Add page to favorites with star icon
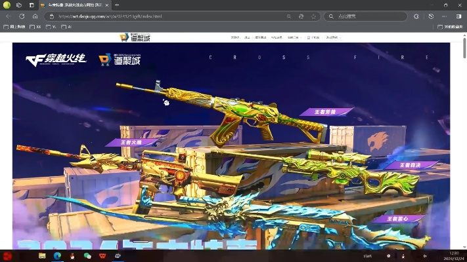Viewport: 467px width, 262px height. coord(313,16)
